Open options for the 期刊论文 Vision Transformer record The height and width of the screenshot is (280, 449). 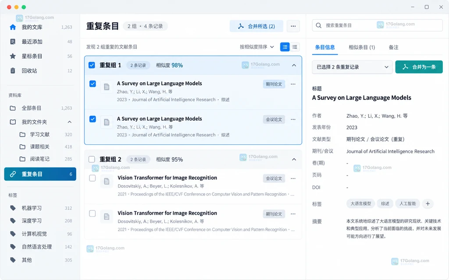pos(293,213)
